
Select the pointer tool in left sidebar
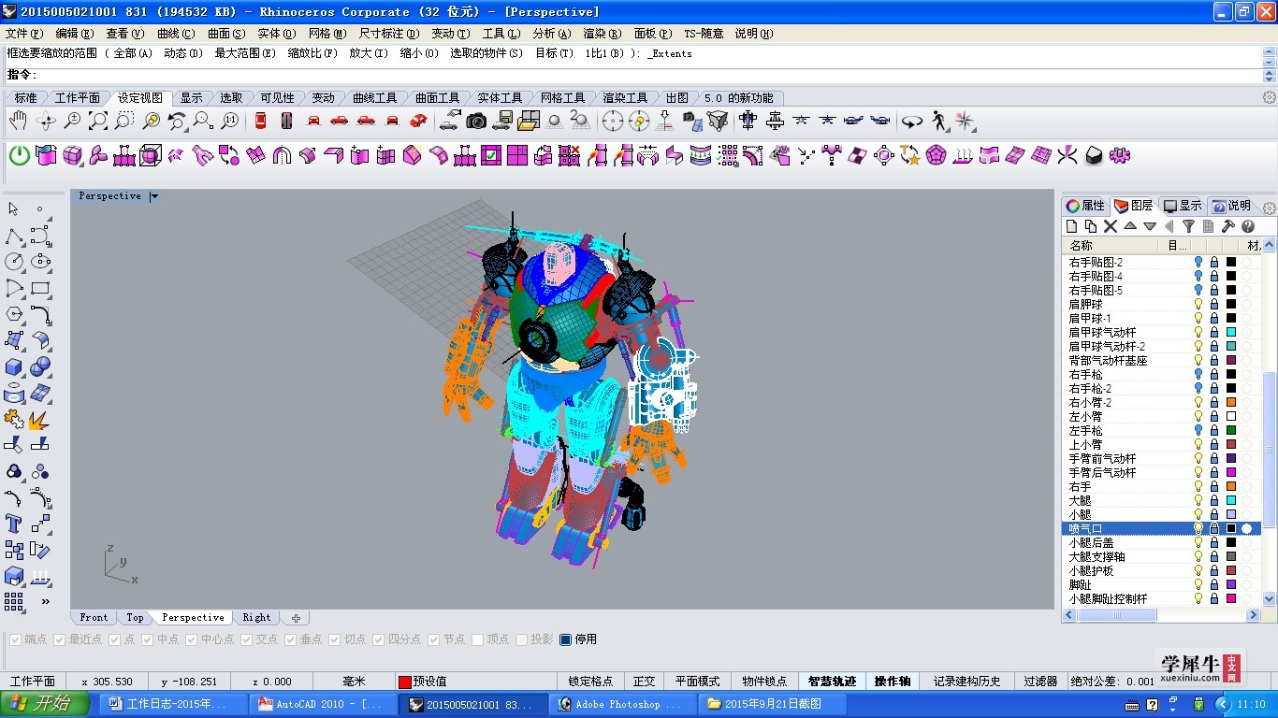[13, 209]
